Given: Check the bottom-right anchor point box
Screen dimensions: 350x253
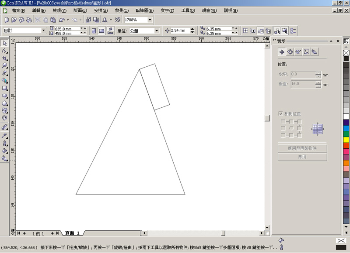Looking at the screenshot, I should pos(299,135).
